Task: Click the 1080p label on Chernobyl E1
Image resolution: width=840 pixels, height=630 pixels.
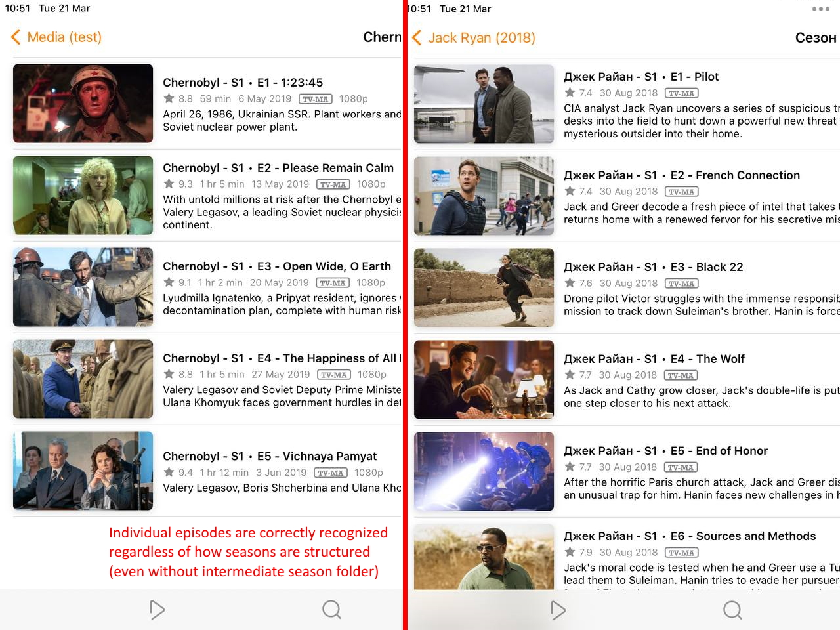Action: pos(354,98)
